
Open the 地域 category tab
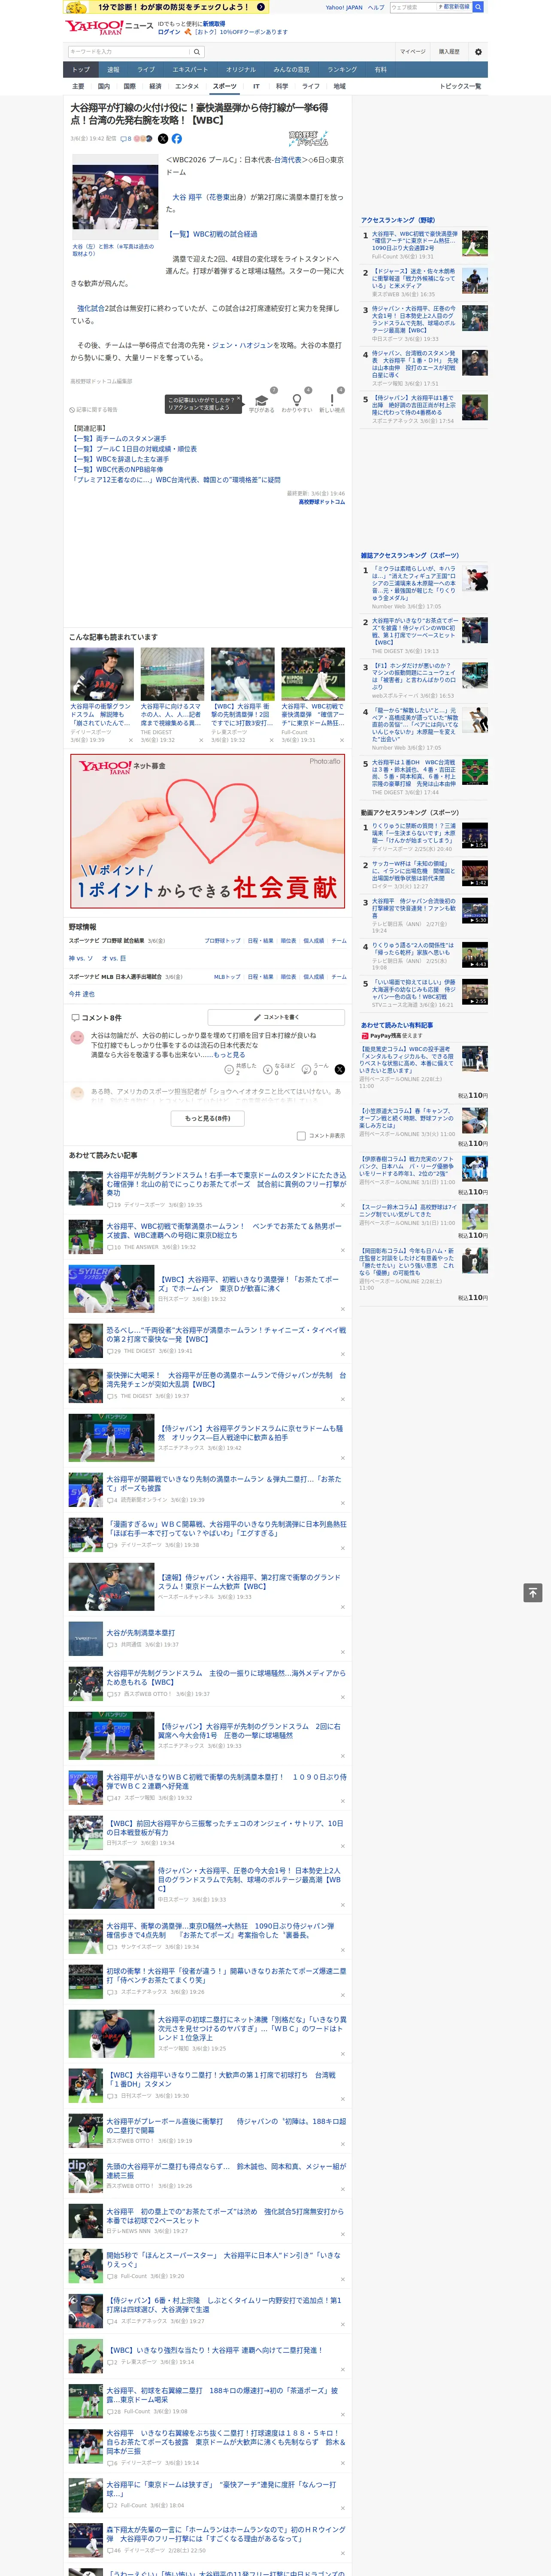tap(339, 86)
